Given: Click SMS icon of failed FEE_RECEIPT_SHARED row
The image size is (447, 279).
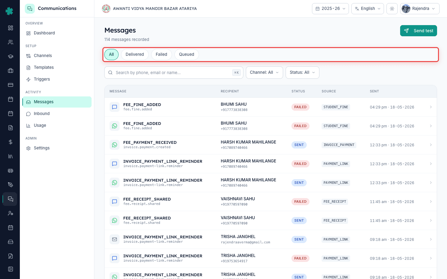Looking at the screenshot, I should (x=115, y=201).
